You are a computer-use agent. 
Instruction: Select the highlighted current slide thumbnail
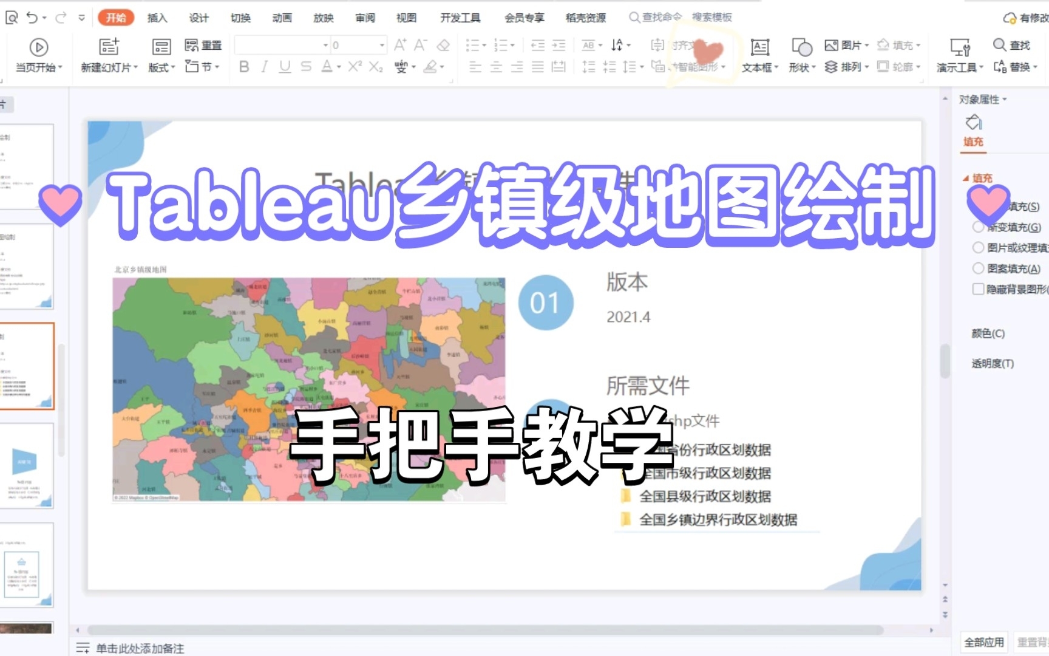click(27, 366)
